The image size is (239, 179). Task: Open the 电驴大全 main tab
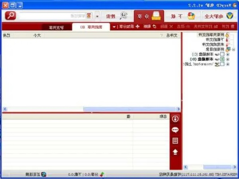[219, 16]
